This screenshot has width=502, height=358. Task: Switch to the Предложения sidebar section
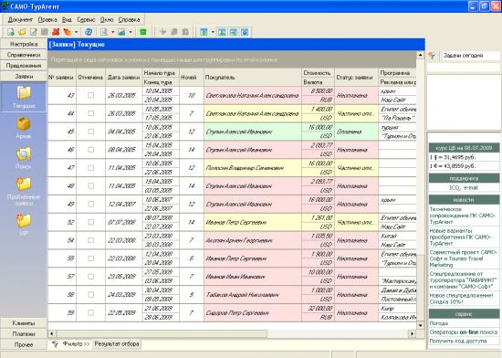(x=24, y=66)
